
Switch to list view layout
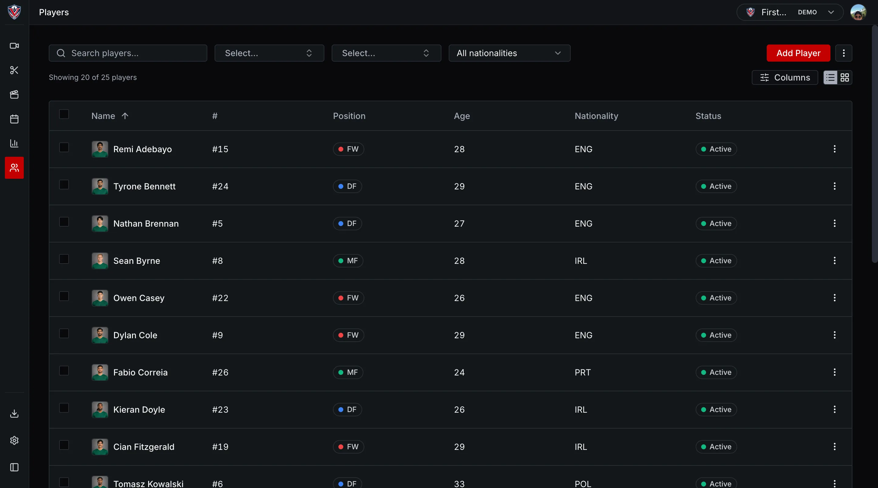tap(831, 77)
